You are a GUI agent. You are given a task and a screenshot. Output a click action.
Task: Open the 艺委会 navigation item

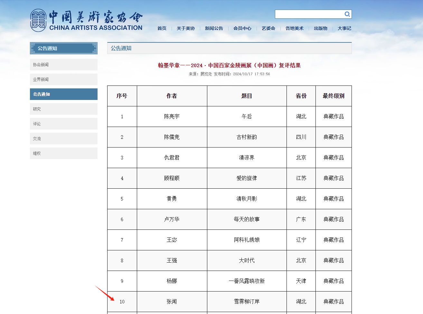[268, 28]
